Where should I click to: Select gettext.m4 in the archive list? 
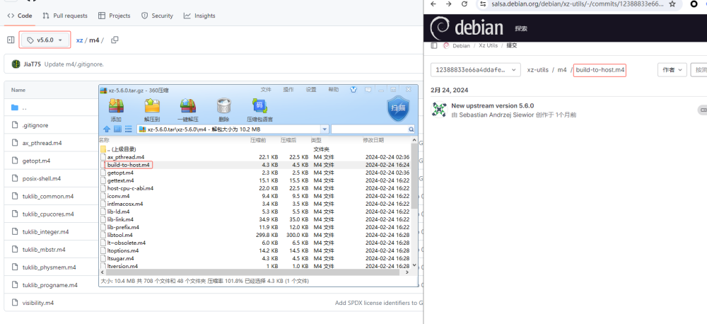pyautogui.click(x=121, y=180)
